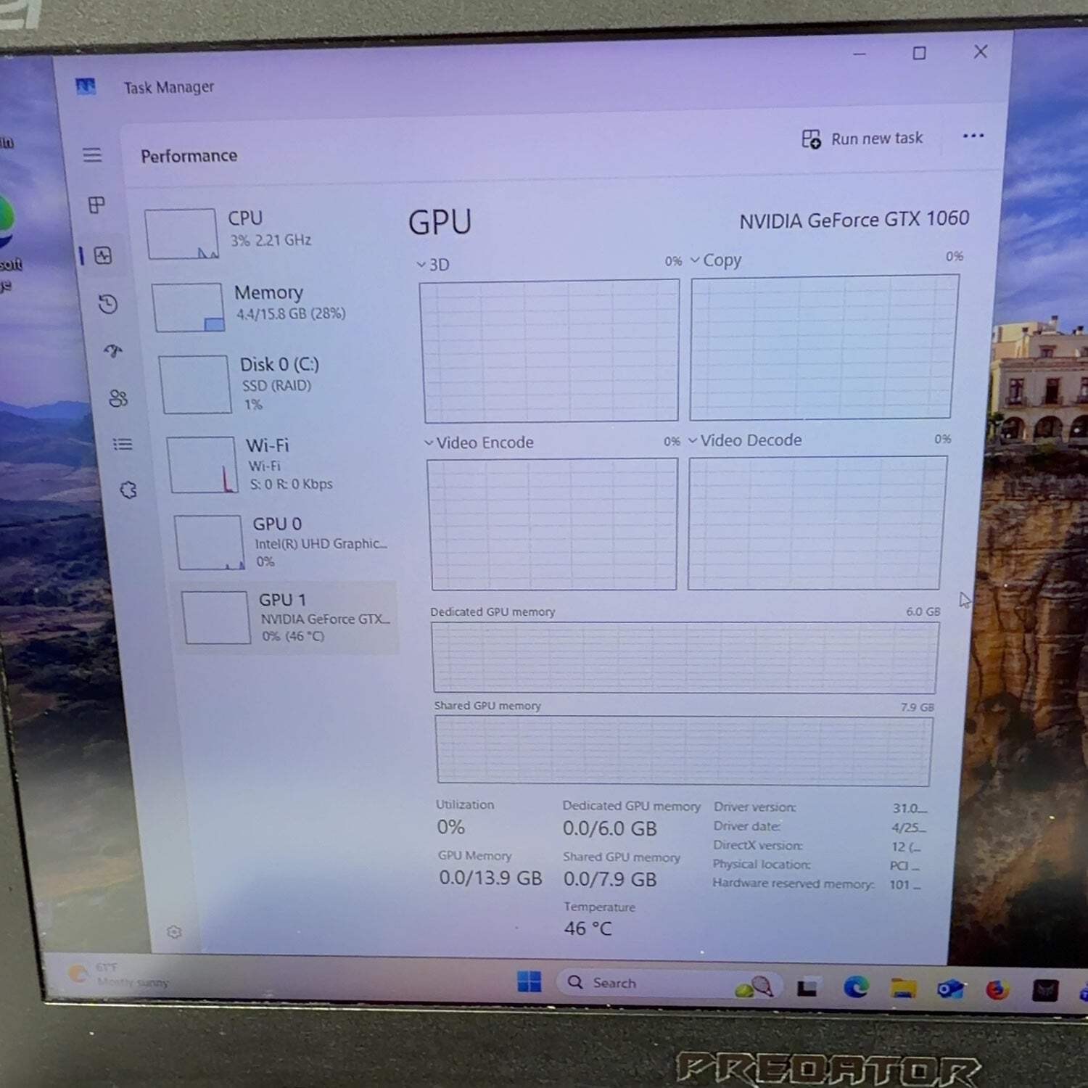Click the Copy utilization graph
The image size is (1088, 1088).
(824, 347)
